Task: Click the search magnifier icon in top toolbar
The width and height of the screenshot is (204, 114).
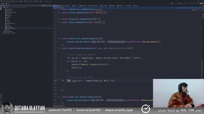Action: (199, 3)
